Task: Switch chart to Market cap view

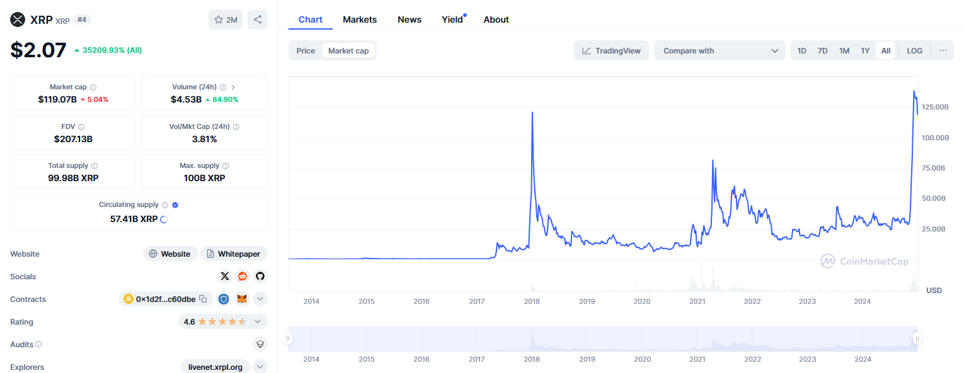Action: pyautogui.click(x=348, y=50)
